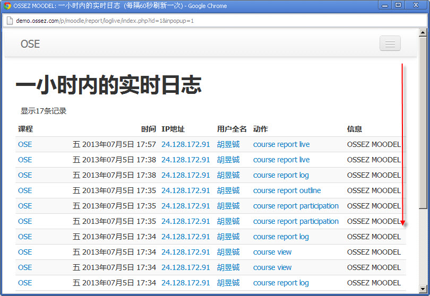Click IP address 24.128.172.91 in 17:57 row
Image resolution: width=430 pixels, height=296 pixels.
coord(186,144)
